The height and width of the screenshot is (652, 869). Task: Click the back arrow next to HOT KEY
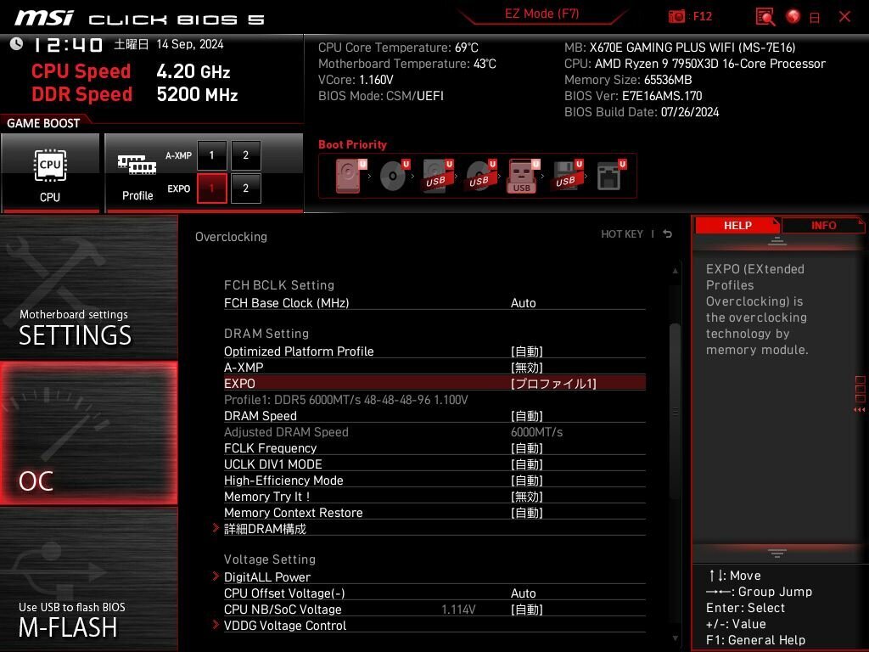(x=668, y=234)
